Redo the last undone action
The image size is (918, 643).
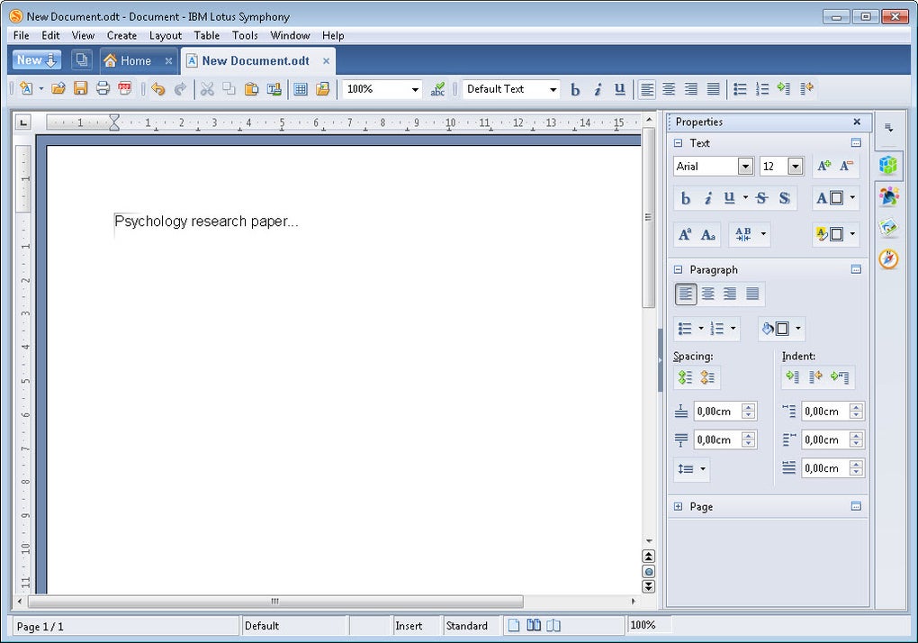(x=180, y=89)
